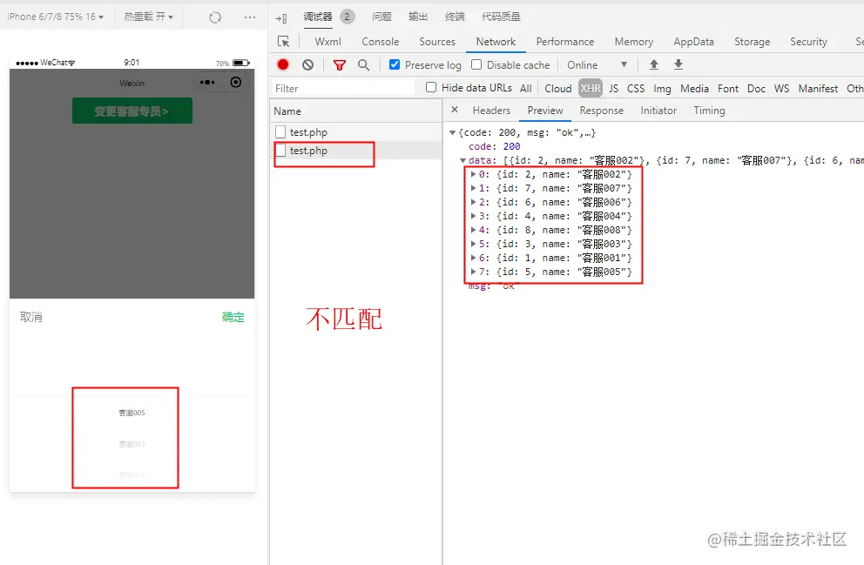Open the AppData tab

pos(693,41)
